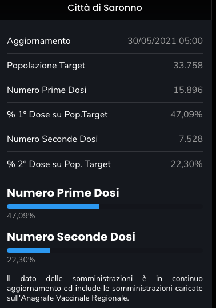Click the Città di Saronno header title

pos(105,8)
